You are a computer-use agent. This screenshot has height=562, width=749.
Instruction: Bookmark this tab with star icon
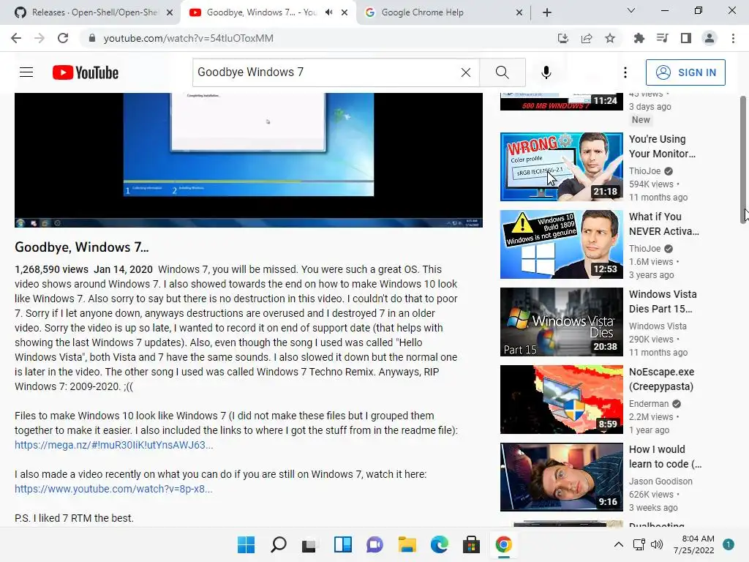pos(610,38)
